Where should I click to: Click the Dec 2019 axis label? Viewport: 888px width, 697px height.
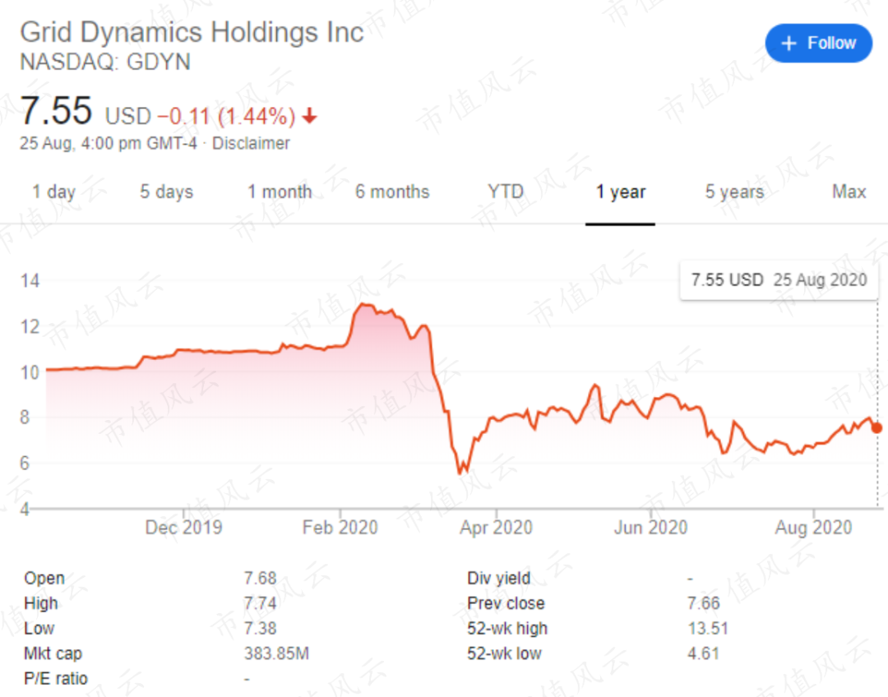[x=183, y=527]
